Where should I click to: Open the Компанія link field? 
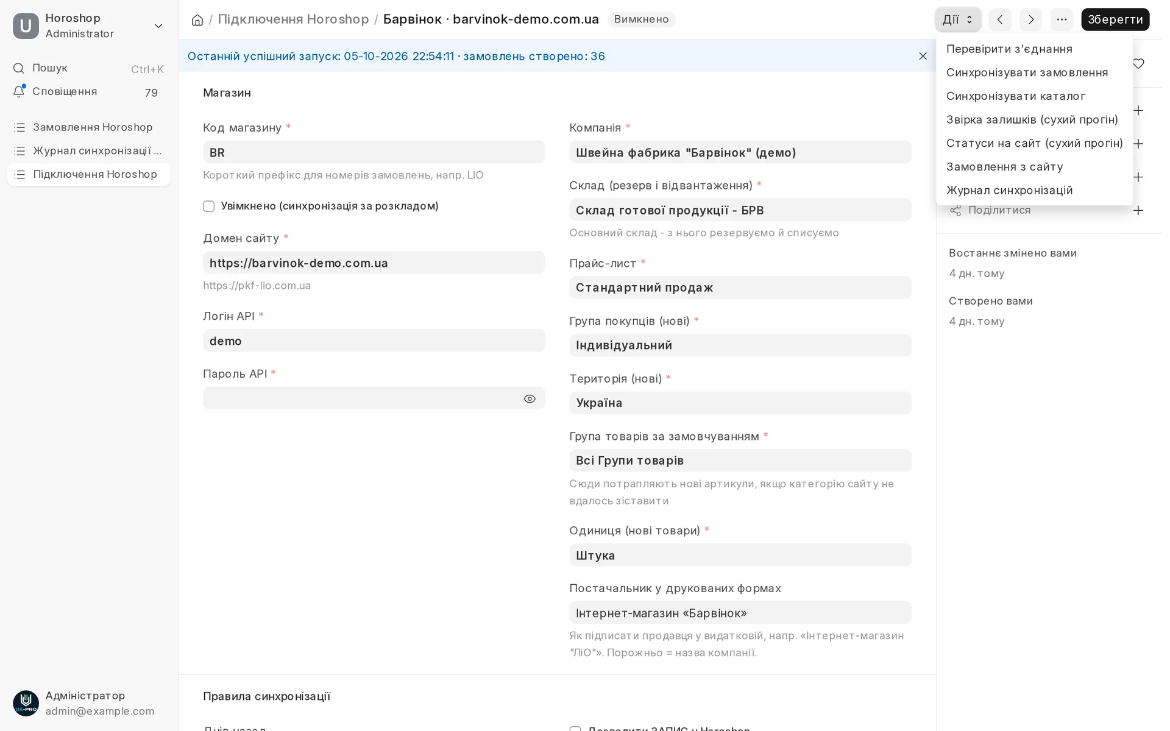(740, 152)
